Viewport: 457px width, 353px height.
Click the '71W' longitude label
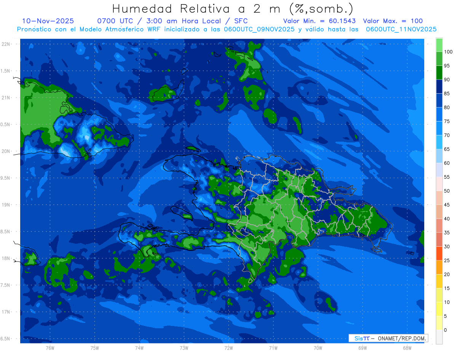(x=273, y=348)
